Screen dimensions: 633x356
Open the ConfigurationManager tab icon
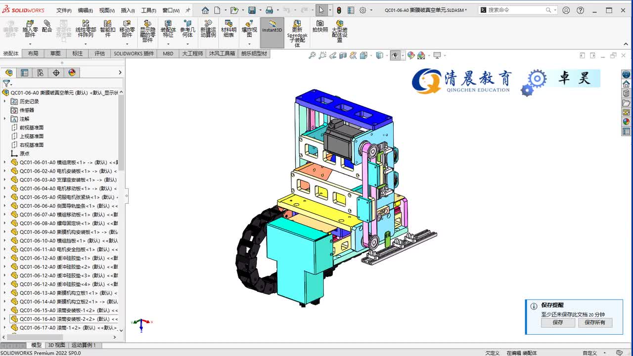pyautogui.click(x=40, y=73)
